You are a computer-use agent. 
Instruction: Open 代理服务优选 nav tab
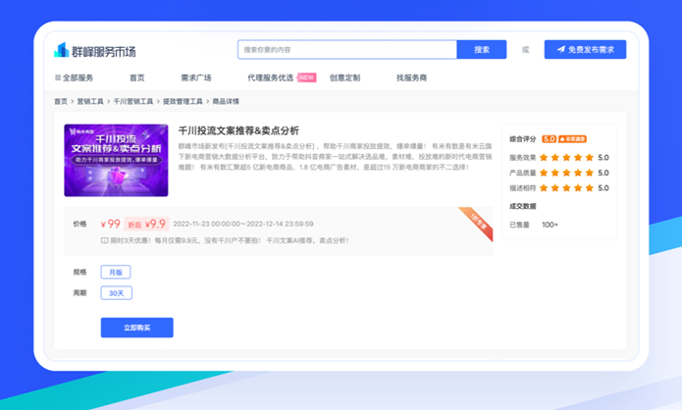(x=270, y=77)
